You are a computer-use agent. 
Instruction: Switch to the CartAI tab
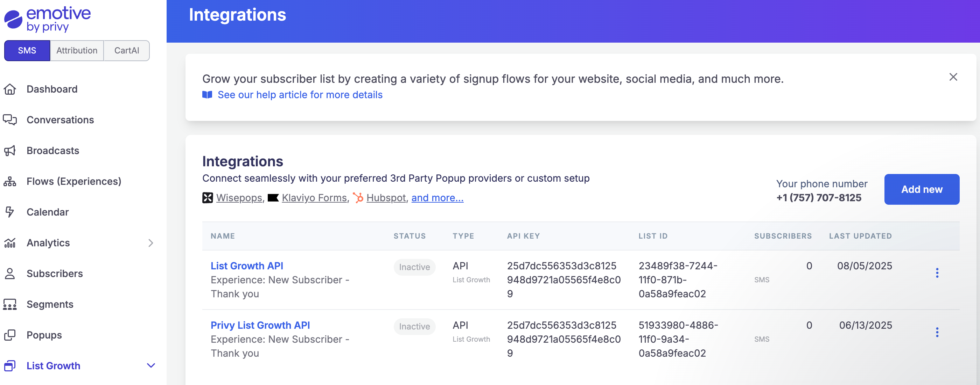click(x=127, y=50)
